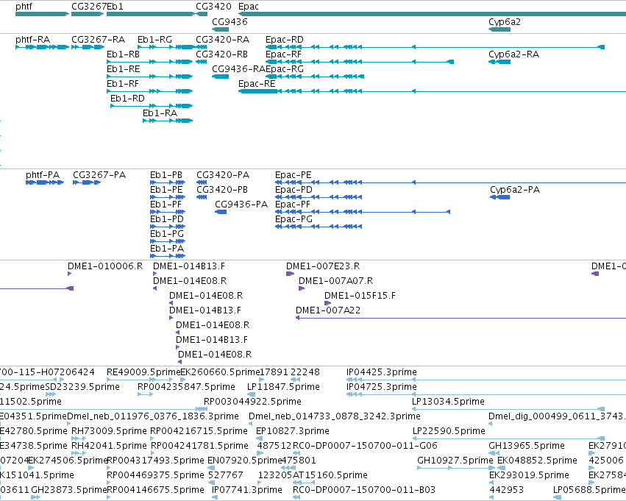Click the CG9436-RA transcript glyph
Image resolution: width=626 pixels, height=501 pixels.
coord(221,77)
